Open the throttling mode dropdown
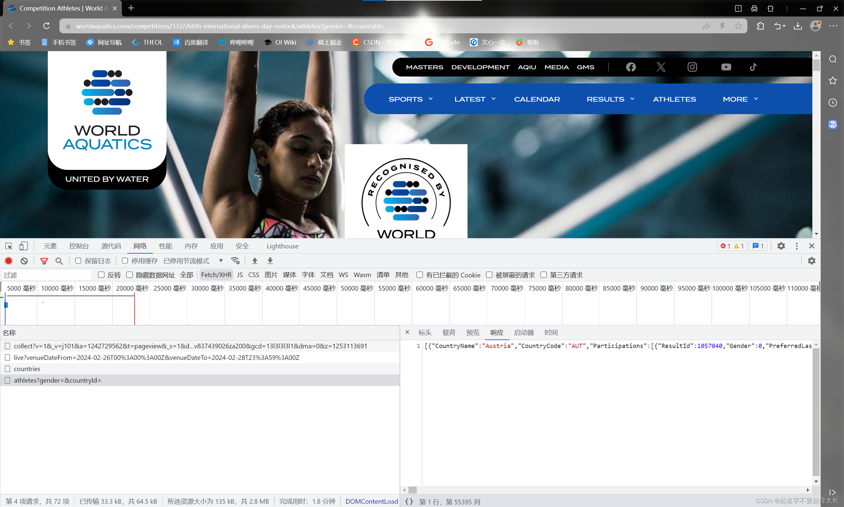This screenshot has width=844, height=507. point(193,261)
